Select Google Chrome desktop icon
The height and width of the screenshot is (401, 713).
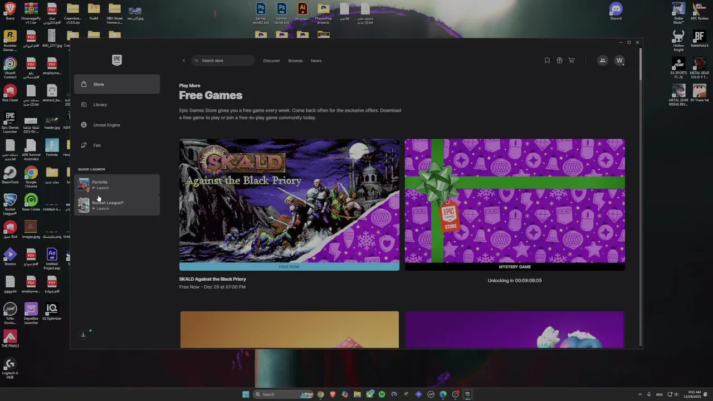click(31, 177)
